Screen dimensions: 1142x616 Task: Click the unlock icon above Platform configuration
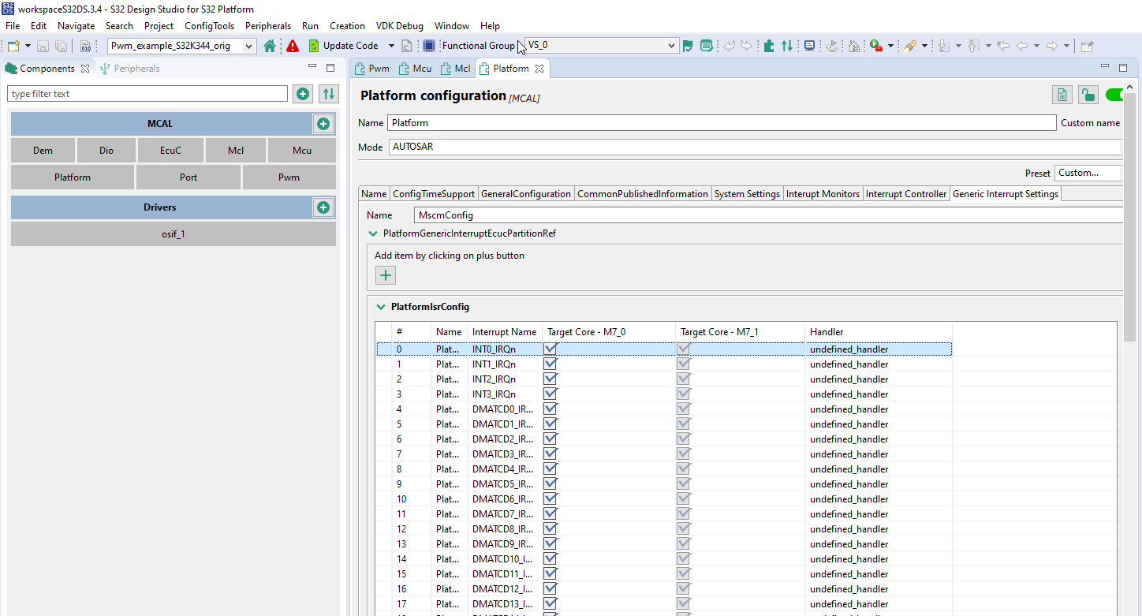(1088, 94)
